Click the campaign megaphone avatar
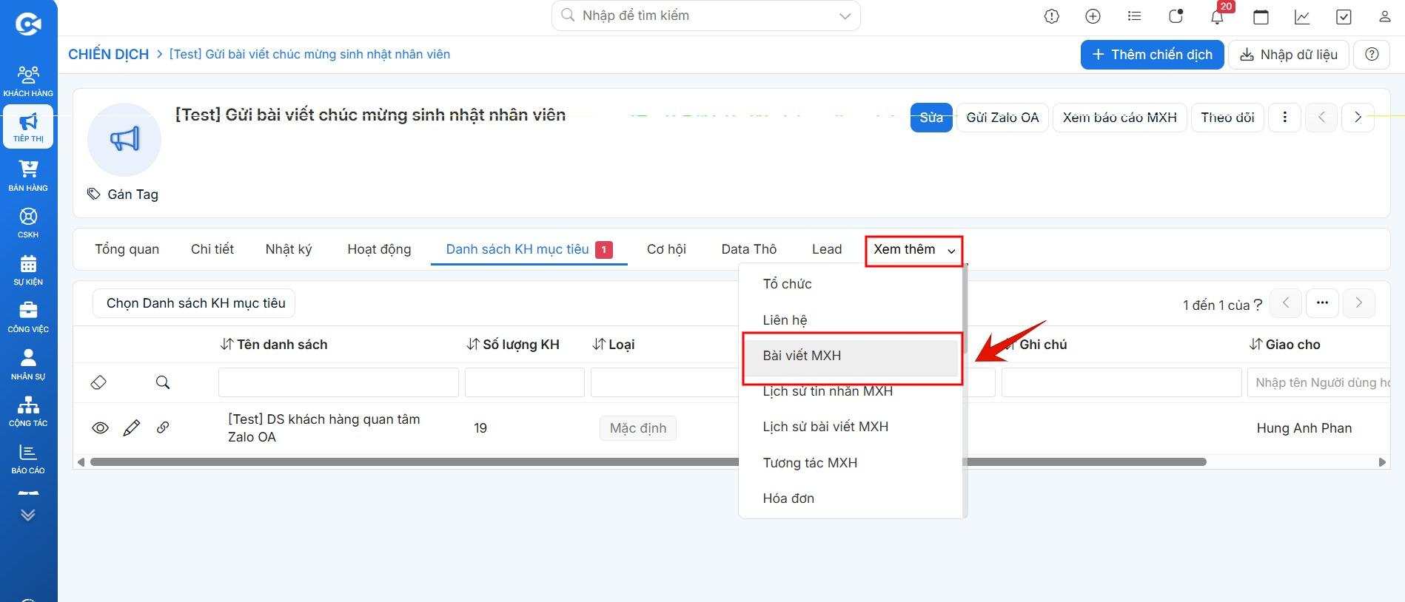Viewport: 1405px width, 602px height. pos(124,139)
